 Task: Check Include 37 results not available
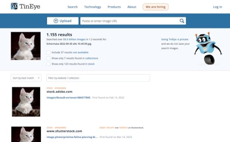[x=48, y=53]
